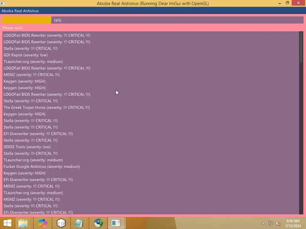Click the app icon in the title bar

point(3,3)
